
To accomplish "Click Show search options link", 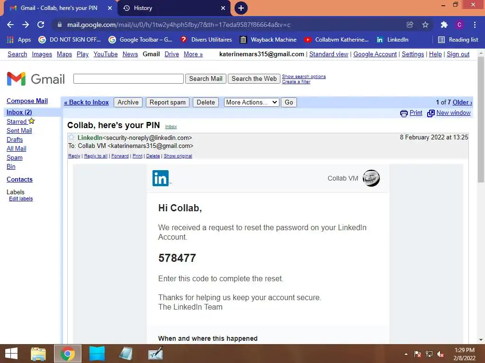I will pos(304,76).
